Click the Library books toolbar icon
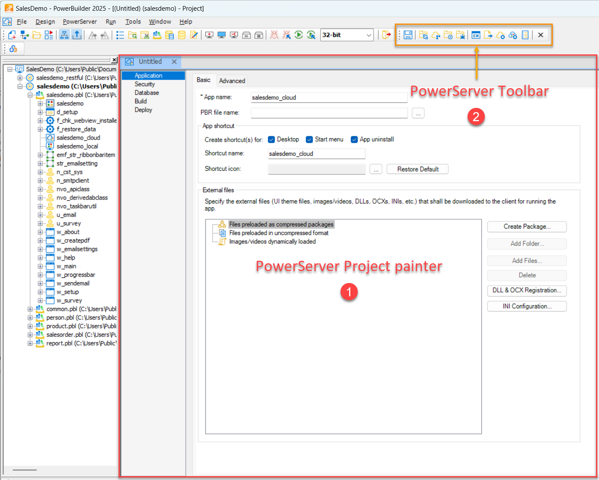 (x=157, y=35)
